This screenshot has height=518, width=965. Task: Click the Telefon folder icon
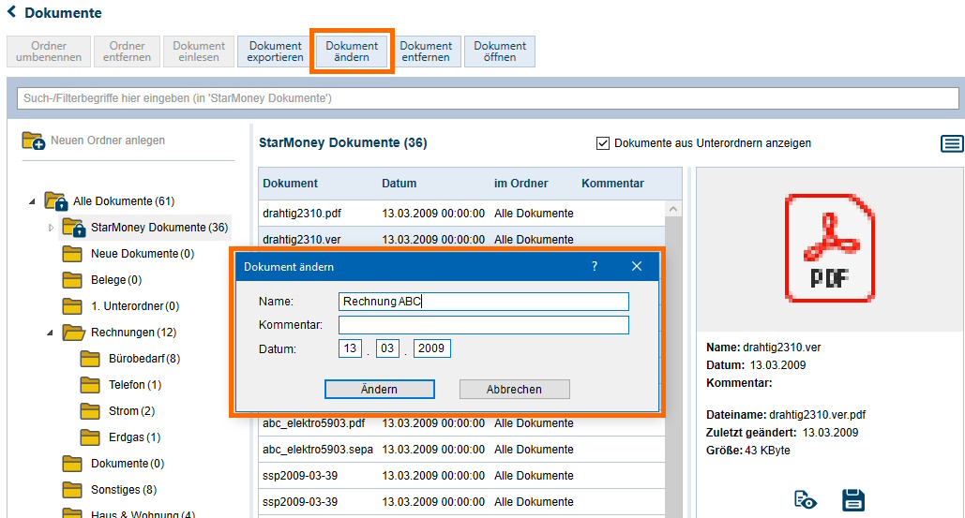pyautogui.click(x=90, y=385)
